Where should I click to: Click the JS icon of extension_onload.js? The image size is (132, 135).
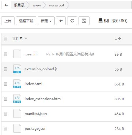coord(17,69)
